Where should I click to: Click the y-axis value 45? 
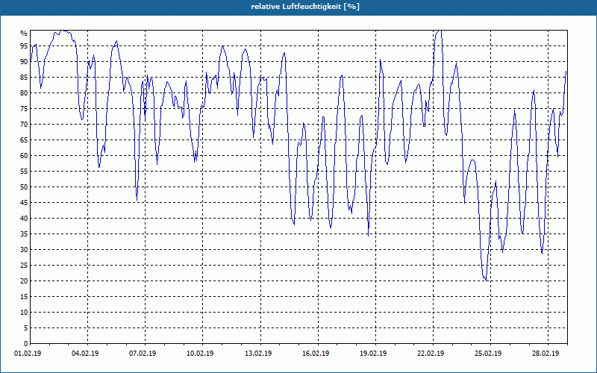(24, 202)
